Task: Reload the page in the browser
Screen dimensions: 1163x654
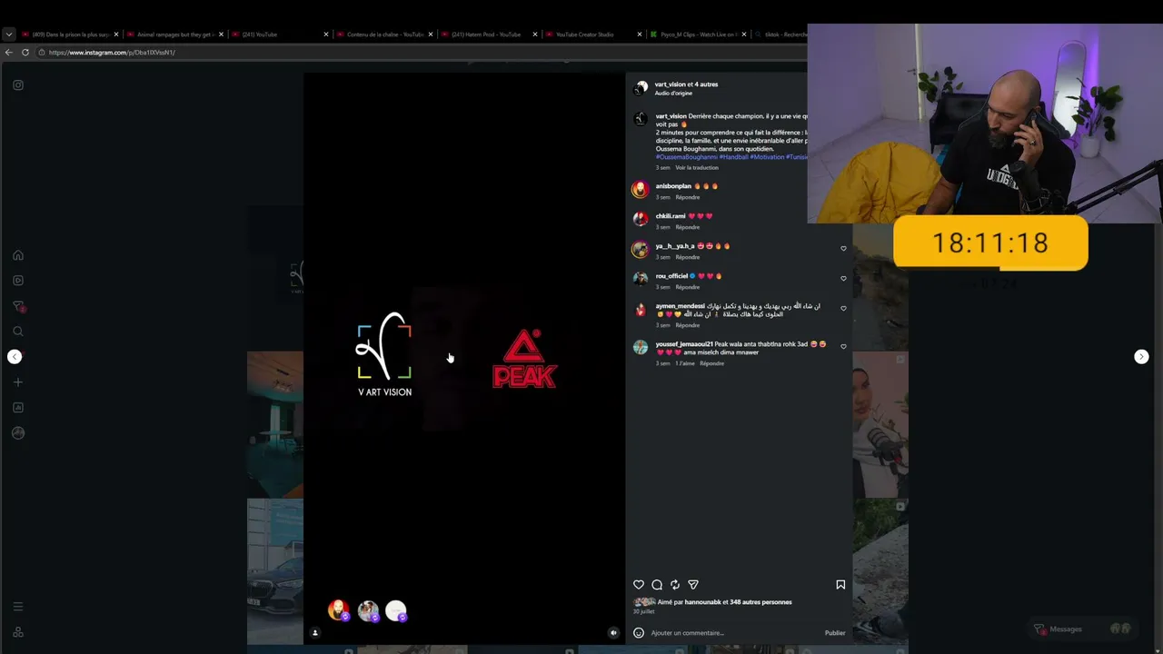Action: coord(25,53)
